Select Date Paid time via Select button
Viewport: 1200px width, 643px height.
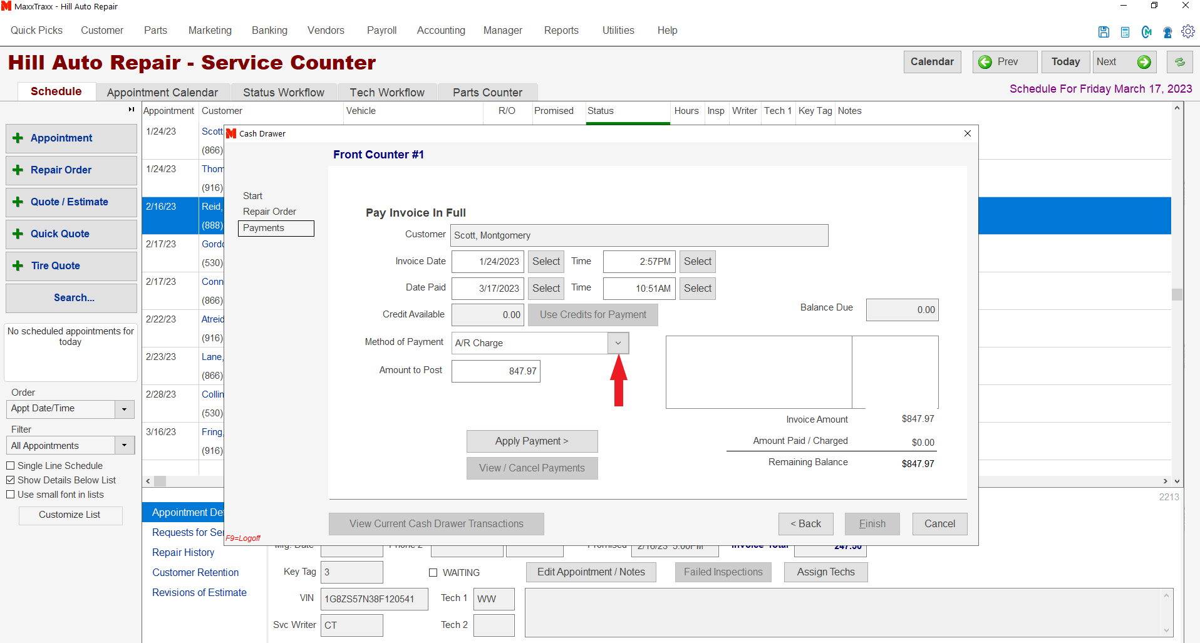[697, 289]
